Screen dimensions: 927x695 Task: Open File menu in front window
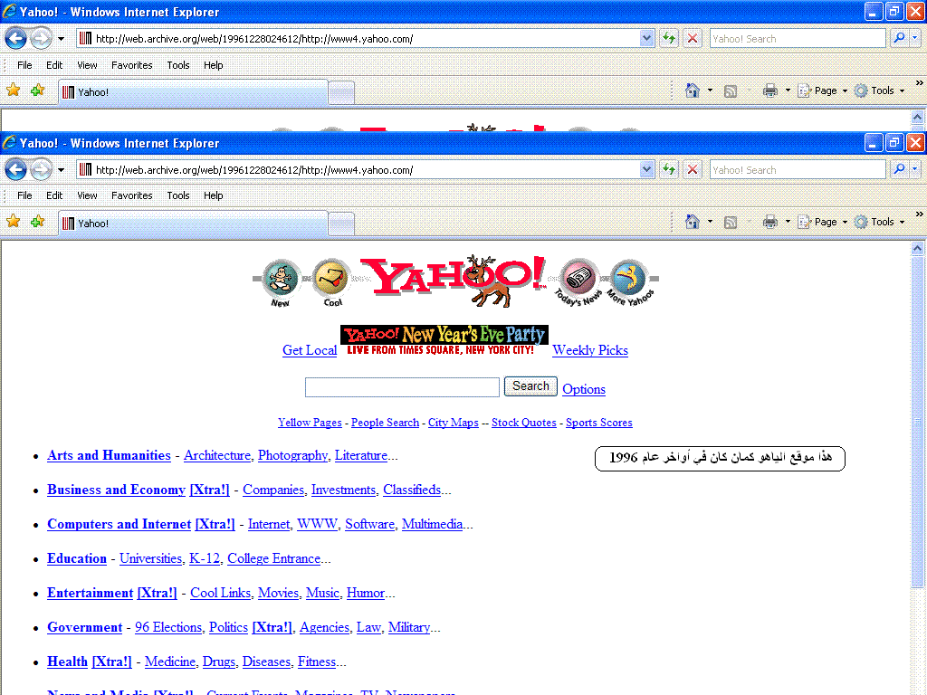(x=24, y=195)
